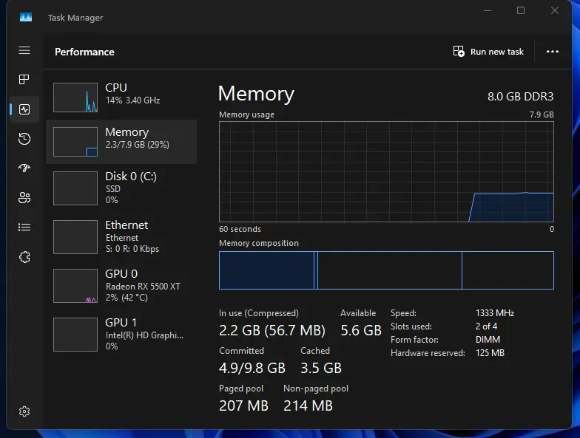Image resolution: width=580 pixels, height=438 pixels.
Task: Click the Paged pool 207 MB value
Action: [244, 406]
